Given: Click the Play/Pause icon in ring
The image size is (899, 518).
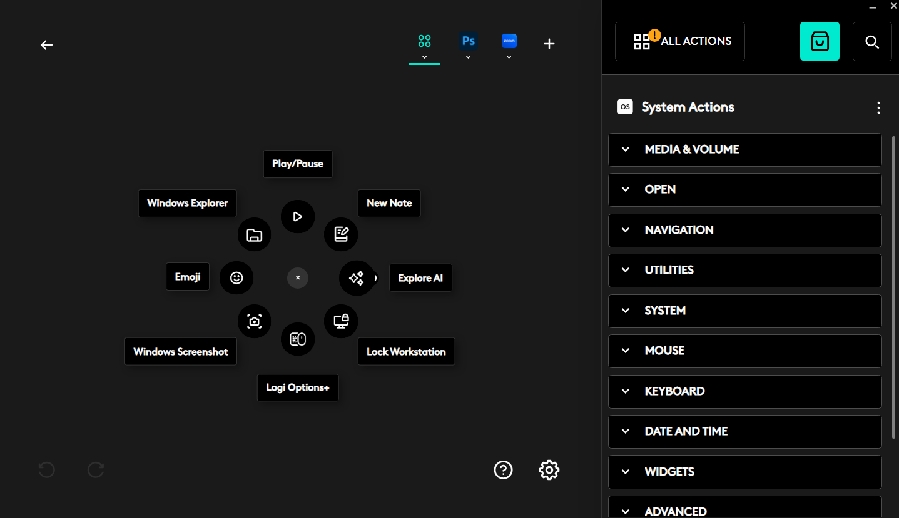Looking at the screenshot, I should pos(298,216).
